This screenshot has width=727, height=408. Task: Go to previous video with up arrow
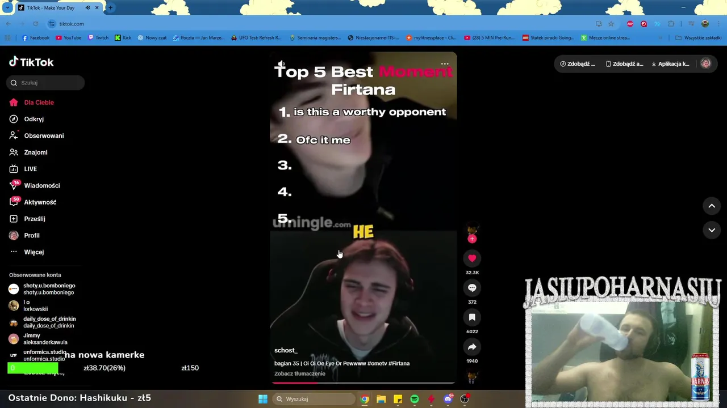click(x=712, y=206)
